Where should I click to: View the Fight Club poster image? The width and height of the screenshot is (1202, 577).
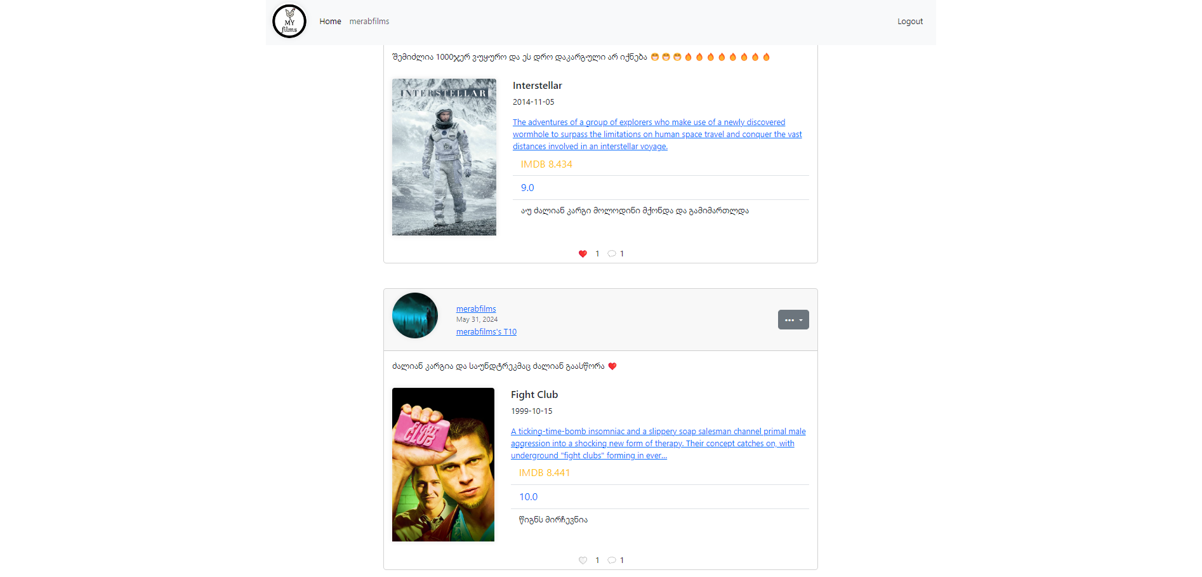coord(443,465)
